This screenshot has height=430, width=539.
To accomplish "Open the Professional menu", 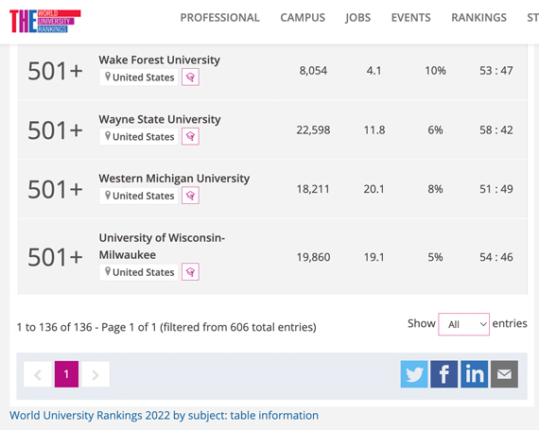I will [x=220, y=18].
